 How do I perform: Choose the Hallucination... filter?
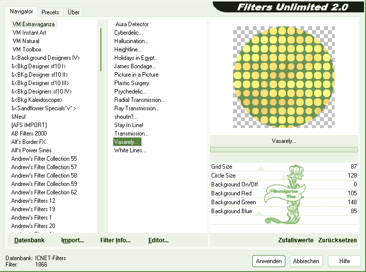[132, 41]
